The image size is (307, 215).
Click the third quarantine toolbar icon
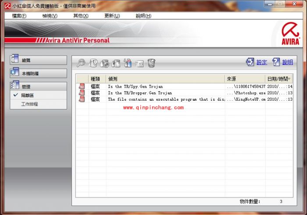click(105, 63)
